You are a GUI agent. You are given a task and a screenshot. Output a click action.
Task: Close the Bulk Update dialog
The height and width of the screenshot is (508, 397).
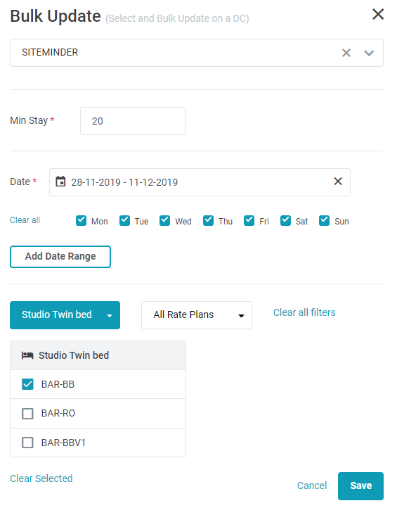(x=377, y=14)
